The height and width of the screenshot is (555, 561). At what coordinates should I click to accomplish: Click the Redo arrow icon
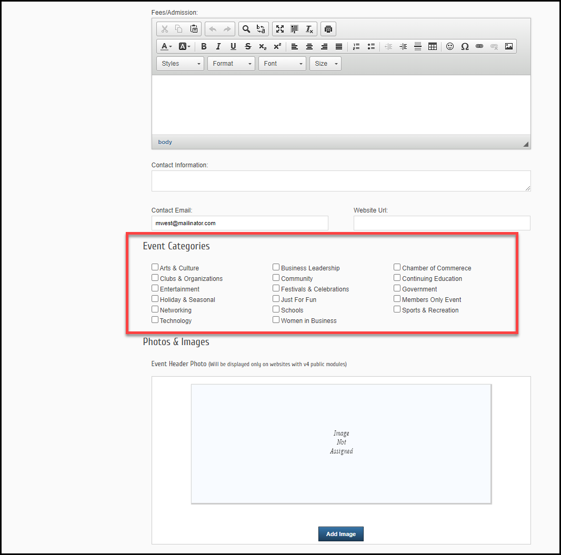coord(227,29)
